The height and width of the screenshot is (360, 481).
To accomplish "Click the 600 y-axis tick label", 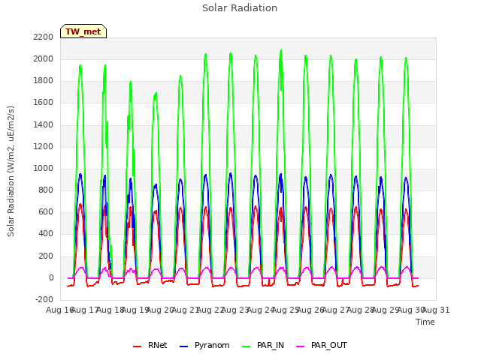I will tap(46, 212).
